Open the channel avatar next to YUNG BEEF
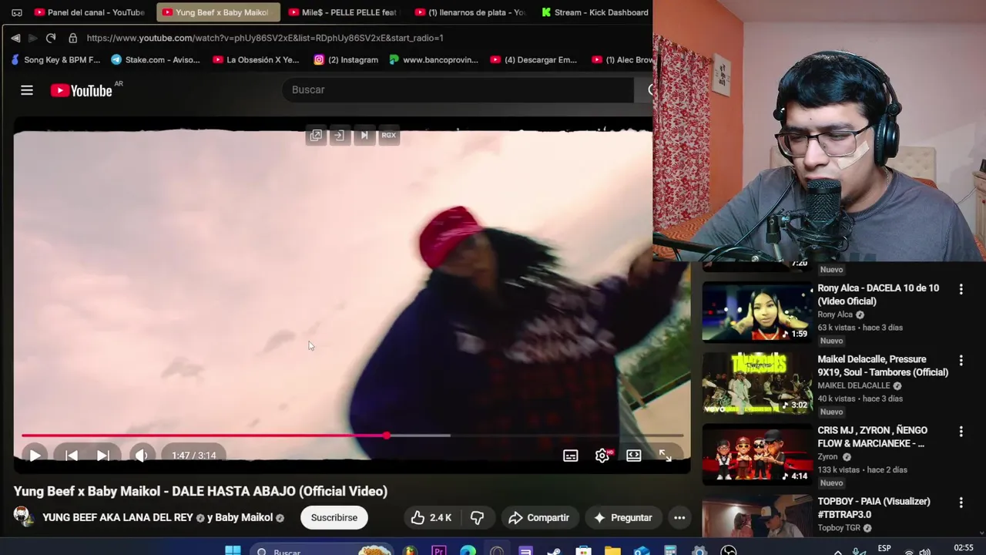Image resolution: width=986 pixels, height=555 pixels. click(23, 516)
